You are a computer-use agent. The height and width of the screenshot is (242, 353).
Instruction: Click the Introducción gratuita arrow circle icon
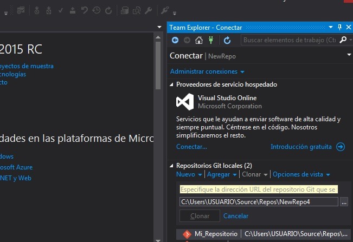341,147
